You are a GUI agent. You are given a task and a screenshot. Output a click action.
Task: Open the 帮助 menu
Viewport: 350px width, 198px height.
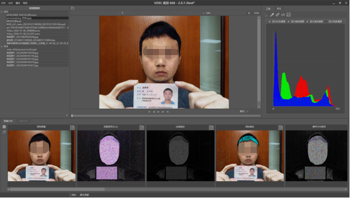25,3
